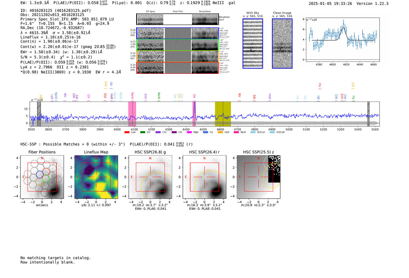409x278 pixels.
Task: Pick the CIV legend color swatch
Action: [x=158, y=132]
